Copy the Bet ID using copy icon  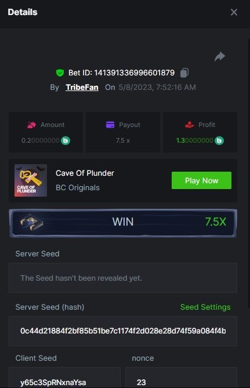tap(184, 72)
